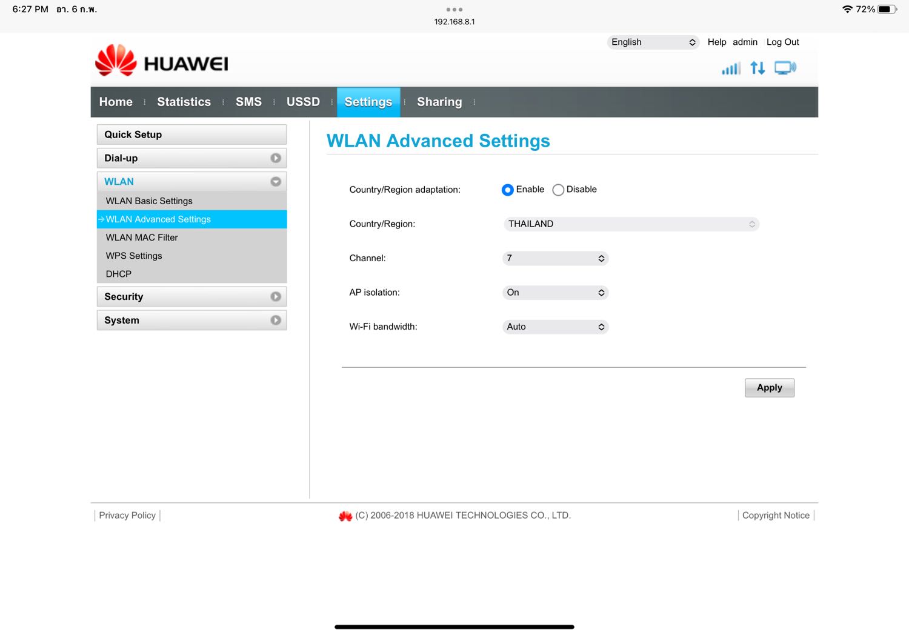Click the WLAN Advanced Settings page heading

(438, 141)
